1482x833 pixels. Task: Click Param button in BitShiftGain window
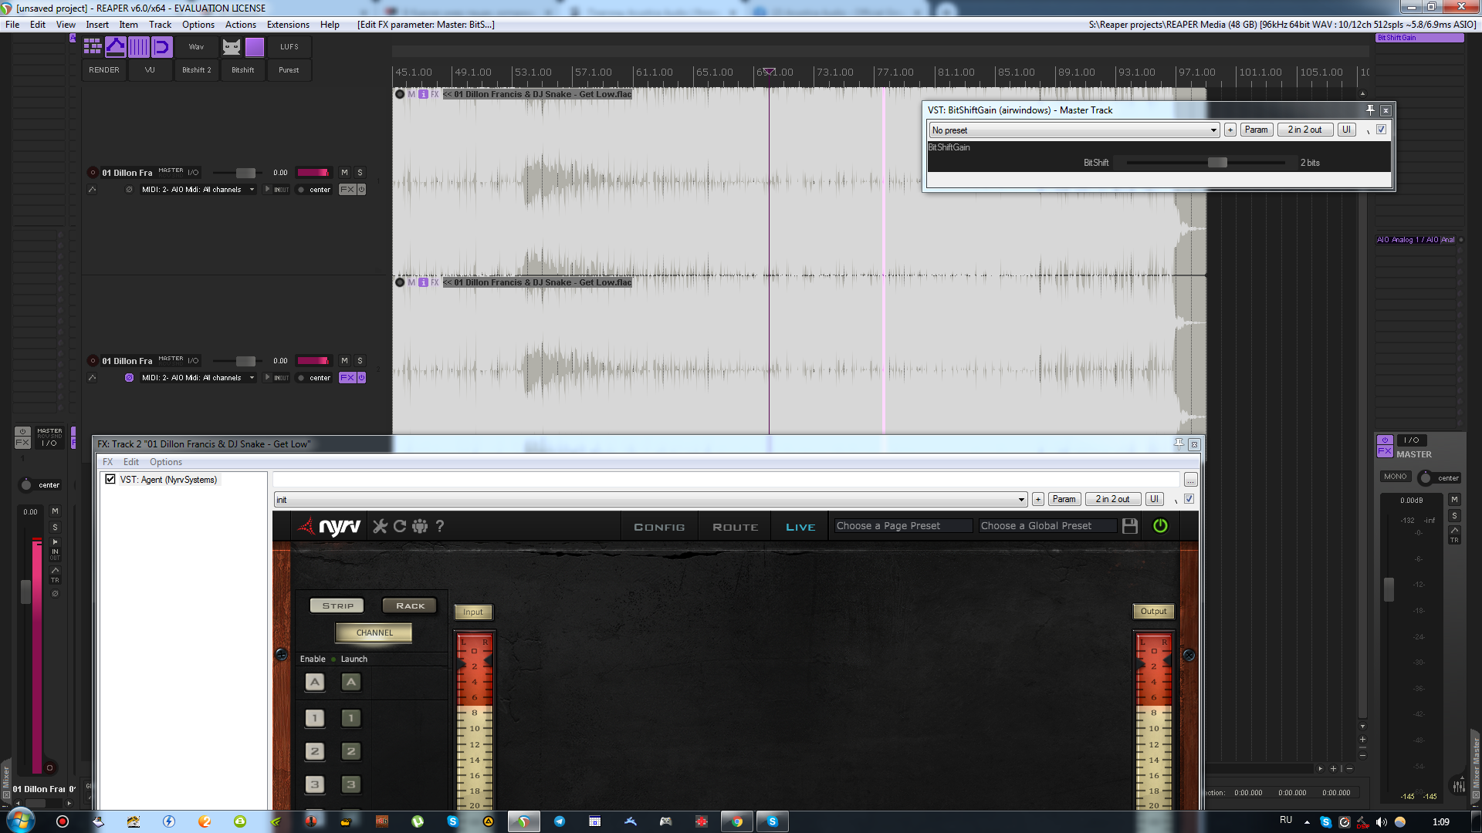(1256, 130)
